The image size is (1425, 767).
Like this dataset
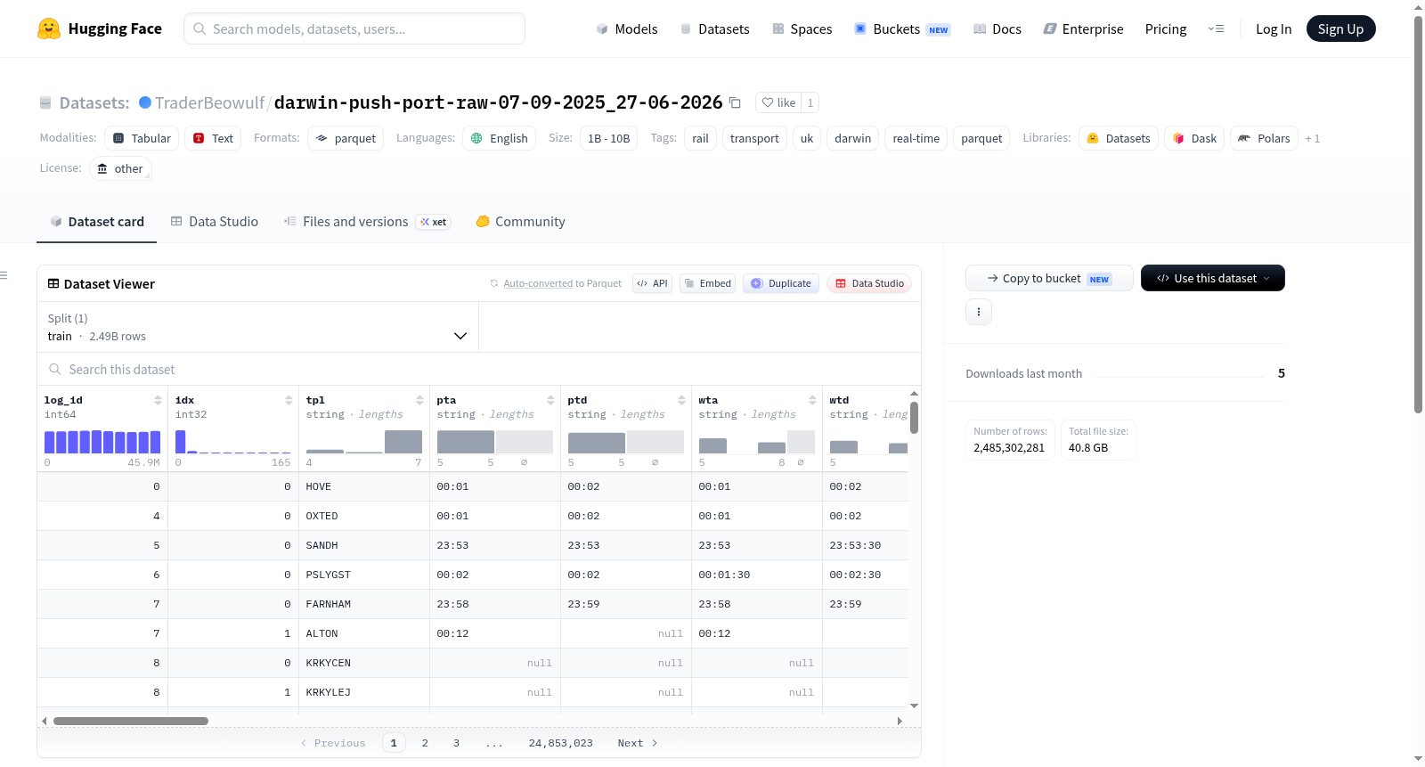(778, 102)
